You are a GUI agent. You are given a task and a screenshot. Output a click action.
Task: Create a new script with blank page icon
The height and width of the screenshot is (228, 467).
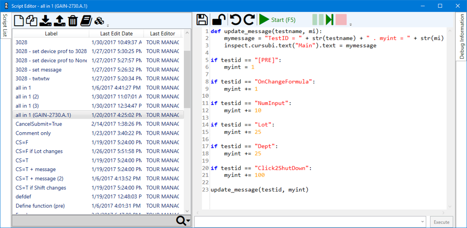(19, 20)
